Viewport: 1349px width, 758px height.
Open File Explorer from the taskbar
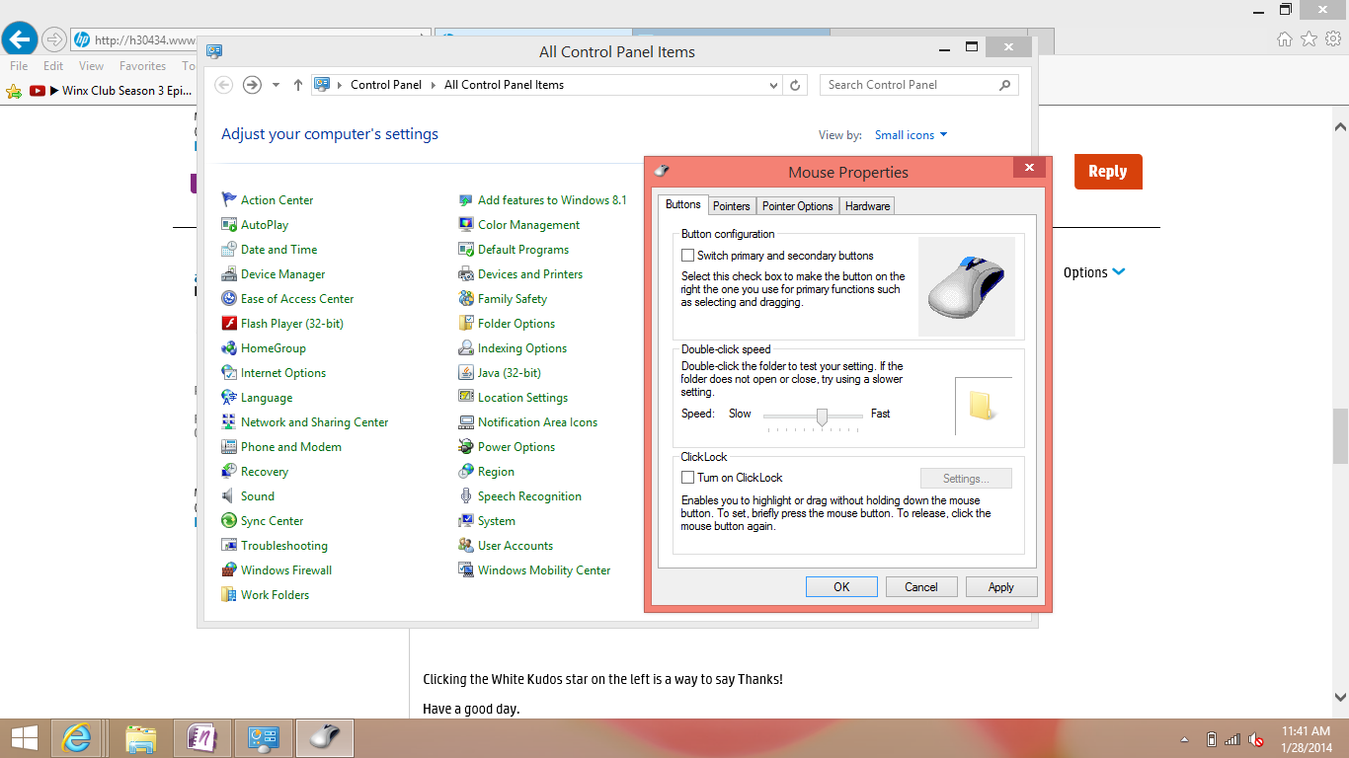click(x=141, y=738)
